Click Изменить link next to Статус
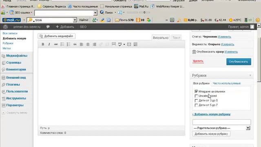The height and width of the screenshot is (147, 261). [x=224, y=37]
